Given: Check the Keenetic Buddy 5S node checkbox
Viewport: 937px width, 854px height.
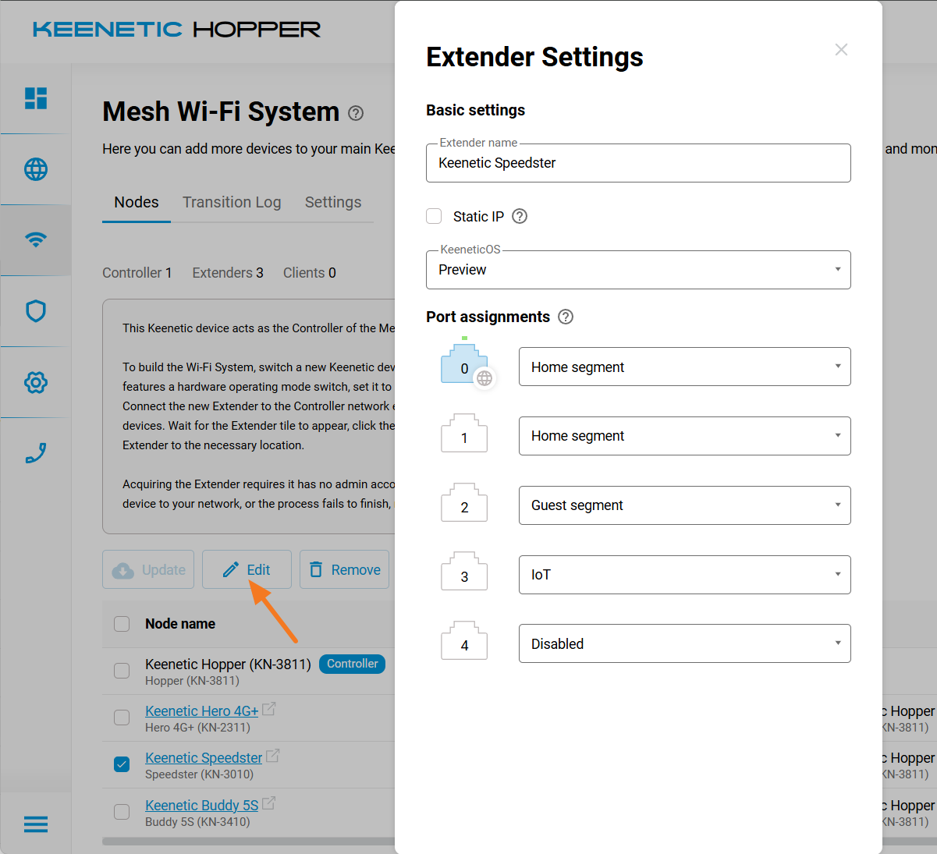Looking at the screenshot, I should [122, 812].
